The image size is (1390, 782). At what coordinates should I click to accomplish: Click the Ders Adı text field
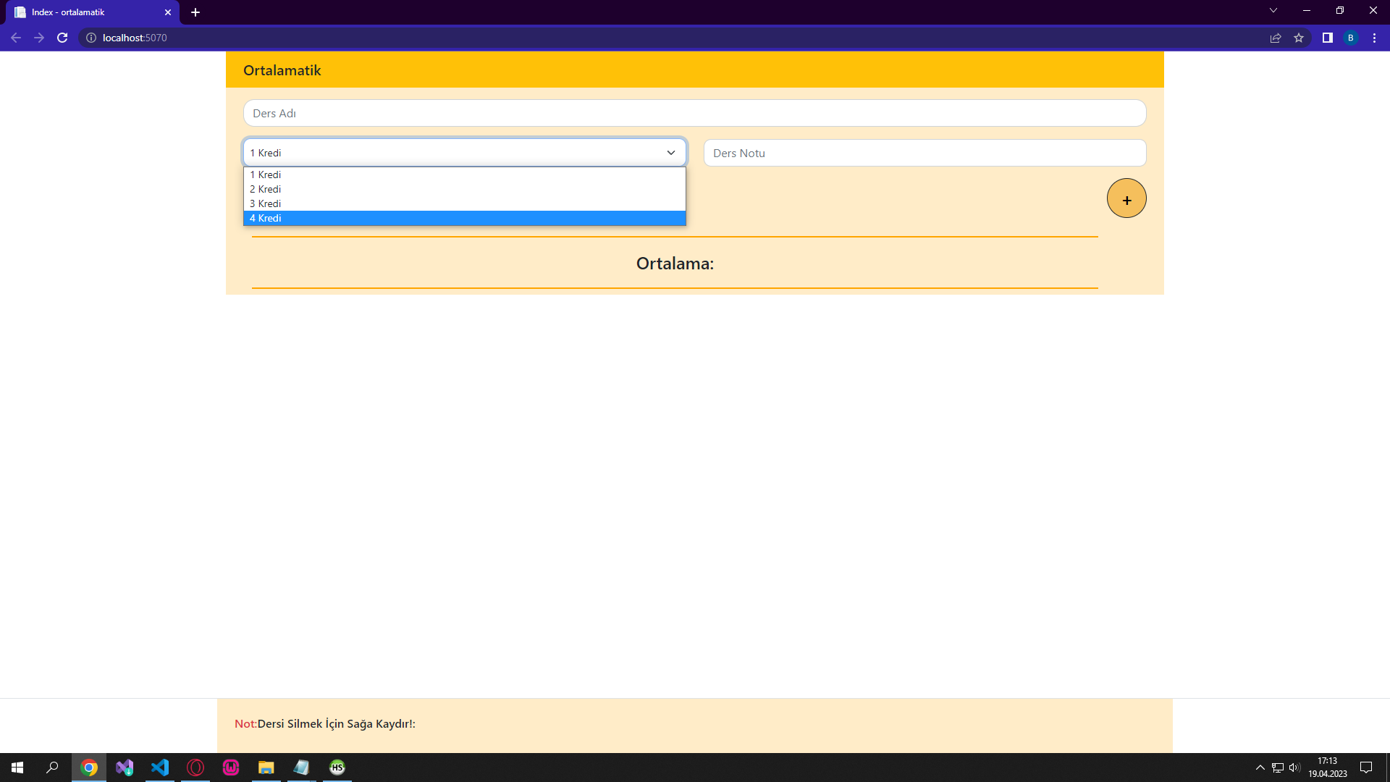tap(694, 113)
